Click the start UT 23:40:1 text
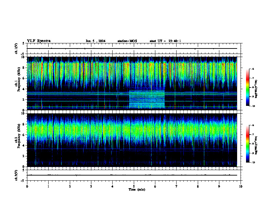Screen dimensions: 271x209 [x=165, y=41]
